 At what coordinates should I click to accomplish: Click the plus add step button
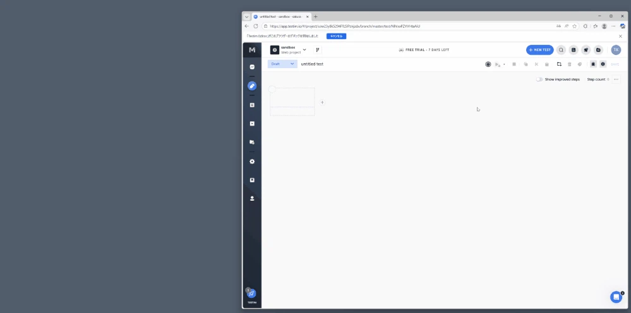pyautogui.click(x=322, y=102)
